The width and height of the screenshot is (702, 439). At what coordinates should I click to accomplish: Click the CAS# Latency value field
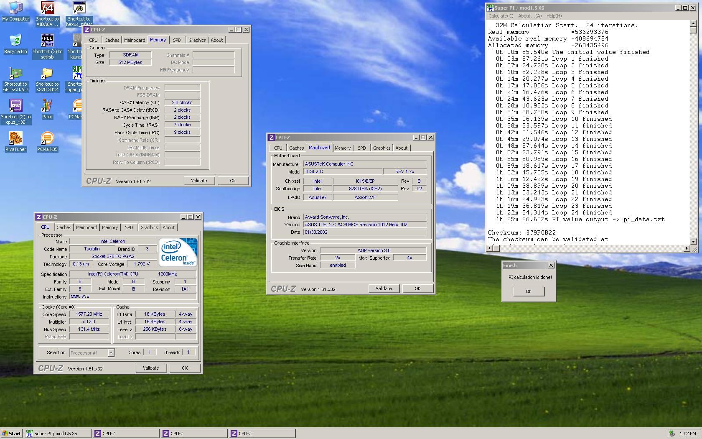(182, 102)
